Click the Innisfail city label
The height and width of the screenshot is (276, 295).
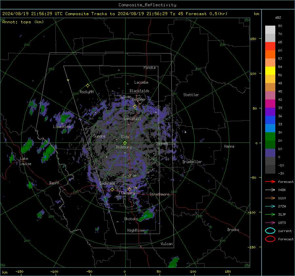pyautogui.click(x=132, y=119)
